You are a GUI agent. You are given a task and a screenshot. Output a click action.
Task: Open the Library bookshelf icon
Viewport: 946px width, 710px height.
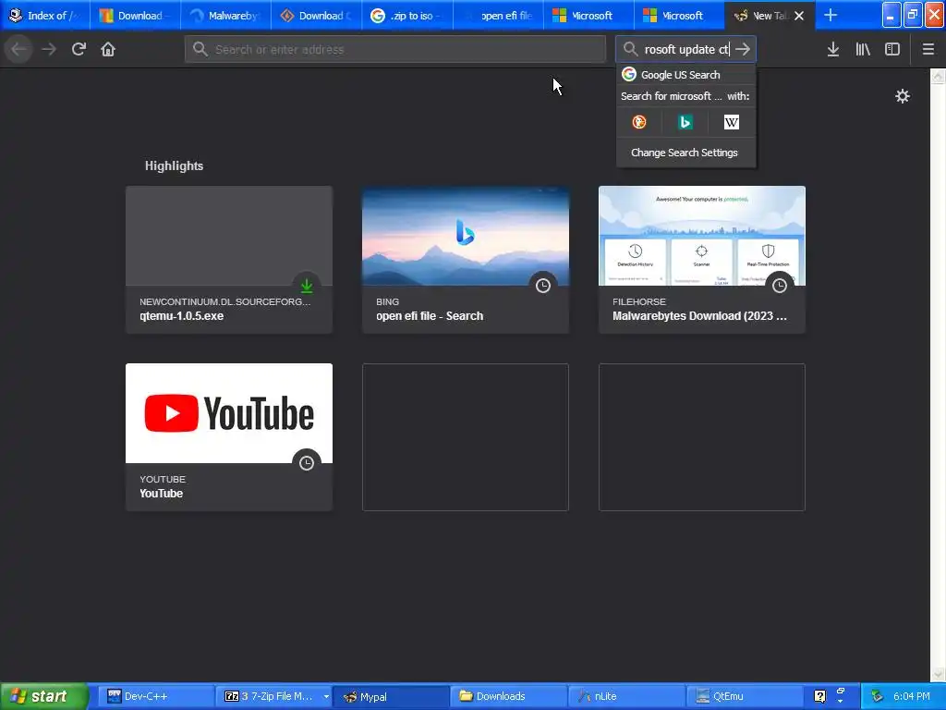click(x=863, y=49)
